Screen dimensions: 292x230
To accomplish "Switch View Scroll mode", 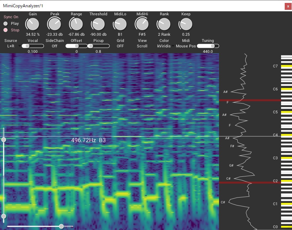I will tap(142, 46).
